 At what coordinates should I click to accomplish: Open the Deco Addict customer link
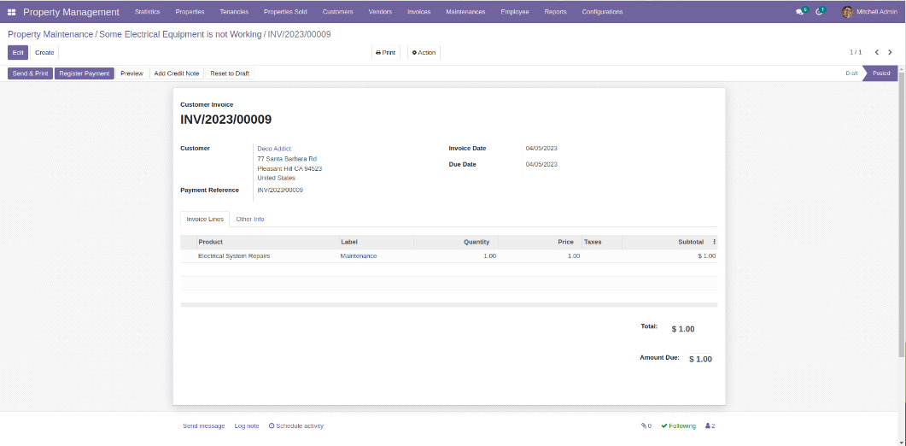point(274,149)
